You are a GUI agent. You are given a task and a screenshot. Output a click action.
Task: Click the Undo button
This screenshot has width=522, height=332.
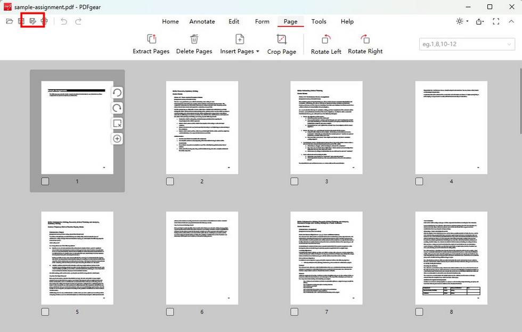coord(63,21)
